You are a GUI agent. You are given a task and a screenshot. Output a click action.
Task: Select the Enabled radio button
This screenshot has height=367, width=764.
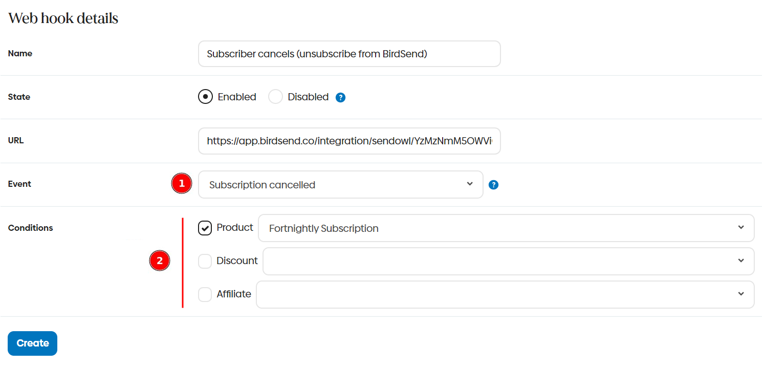[x=205, y=97]
